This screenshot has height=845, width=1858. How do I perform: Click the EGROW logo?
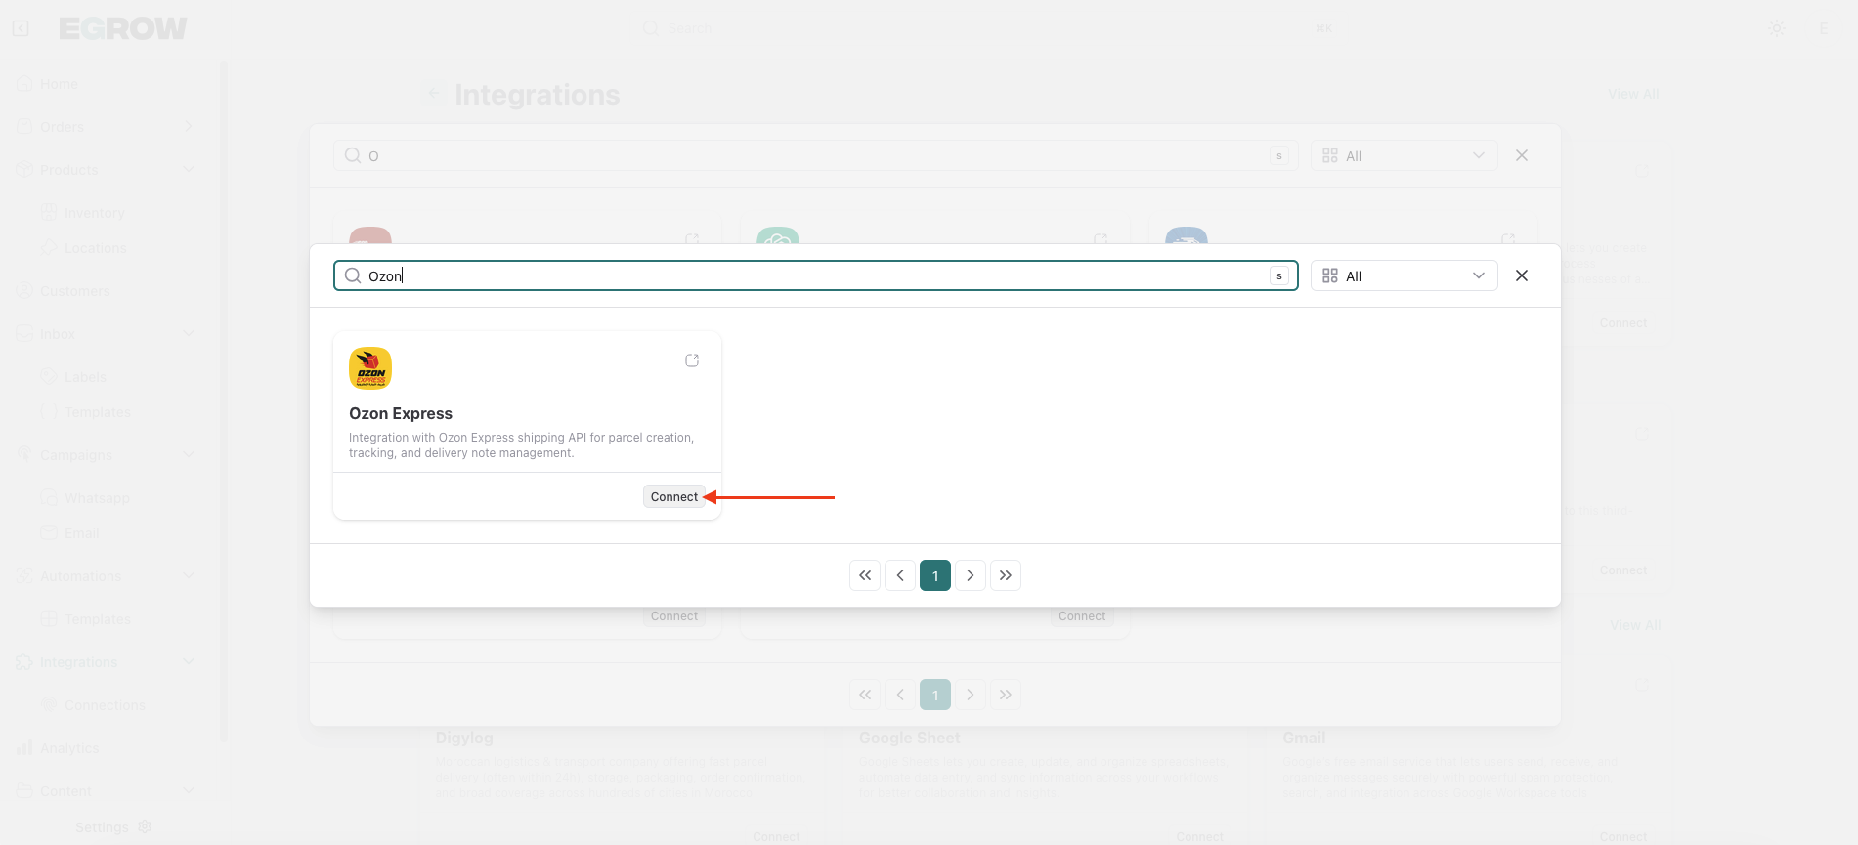pos(123,28)
